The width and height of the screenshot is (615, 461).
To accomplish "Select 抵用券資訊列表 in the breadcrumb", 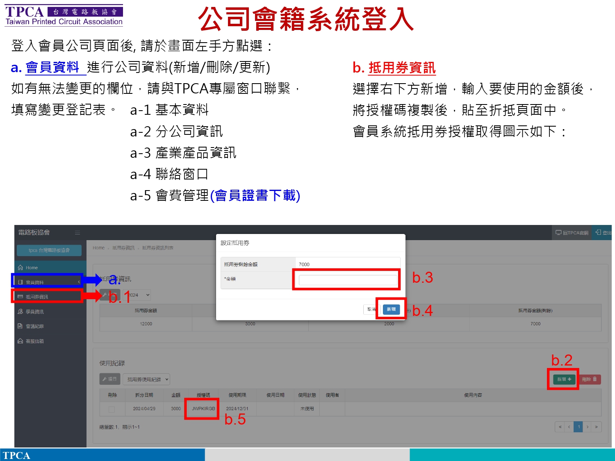I will pyautogui.click(x=157, y=248).
